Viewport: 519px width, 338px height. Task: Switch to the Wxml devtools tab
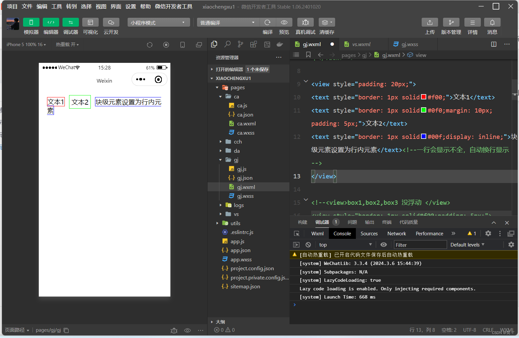point(317,233)
